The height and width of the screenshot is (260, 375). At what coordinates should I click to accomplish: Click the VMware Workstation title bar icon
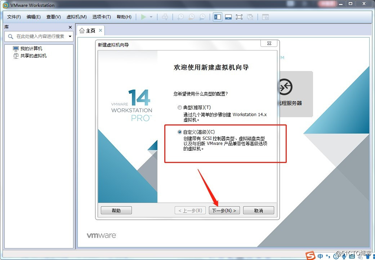pos(5,5)
